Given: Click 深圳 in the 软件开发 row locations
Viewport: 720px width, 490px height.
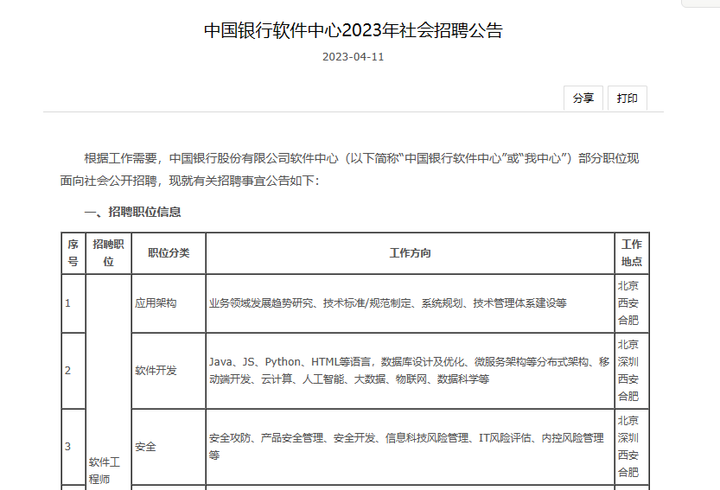Looking at the screenshot, I should pos(628,362).
